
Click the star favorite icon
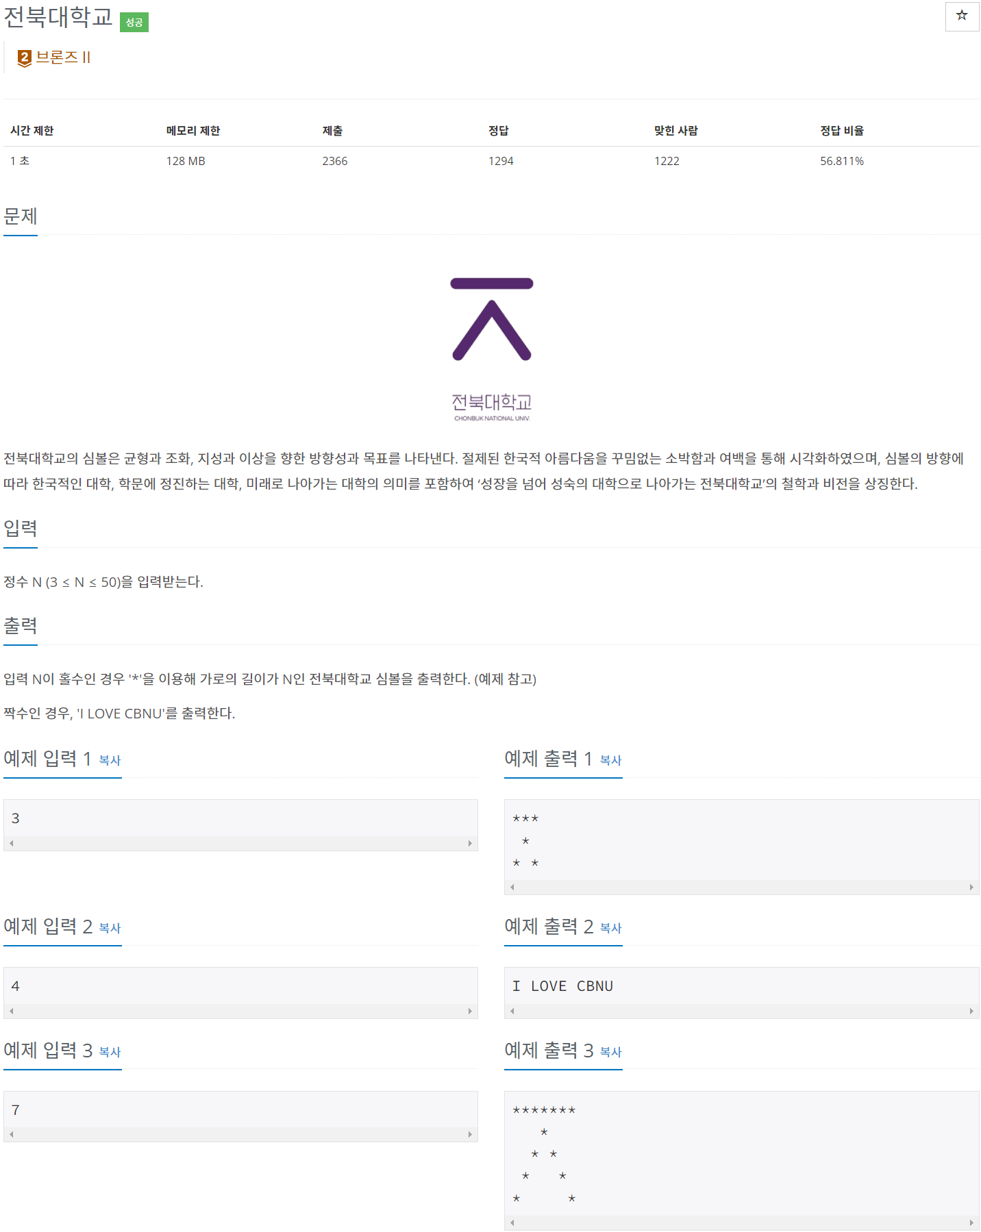[962, 16]
